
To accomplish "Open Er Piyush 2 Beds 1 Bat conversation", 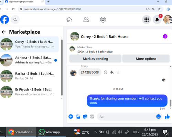I will [x=29, y=92].
